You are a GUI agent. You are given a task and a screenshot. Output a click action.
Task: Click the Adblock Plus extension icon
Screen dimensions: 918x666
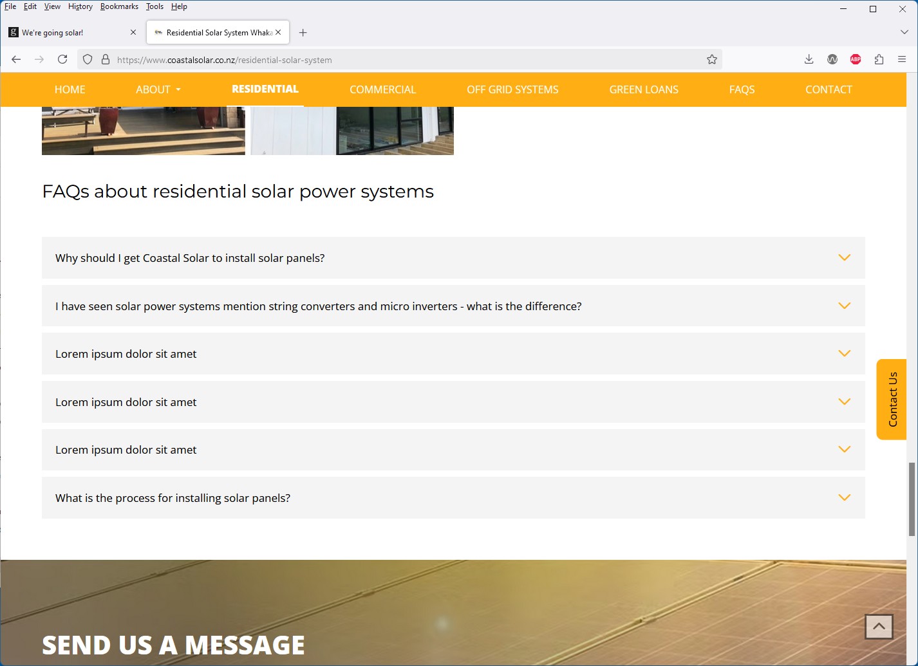[856, 59]
